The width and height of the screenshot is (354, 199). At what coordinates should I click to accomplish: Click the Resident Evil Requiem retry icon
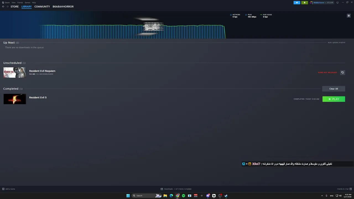[342, 72]
